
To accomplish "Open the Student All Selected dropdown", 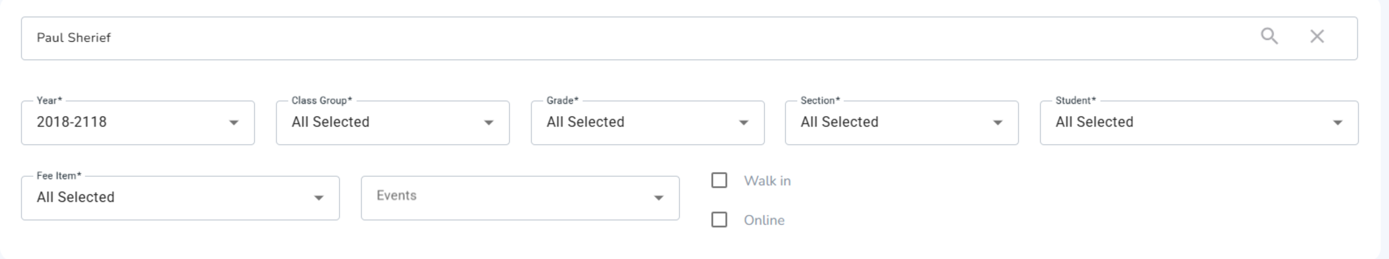I will [1186, 123].
